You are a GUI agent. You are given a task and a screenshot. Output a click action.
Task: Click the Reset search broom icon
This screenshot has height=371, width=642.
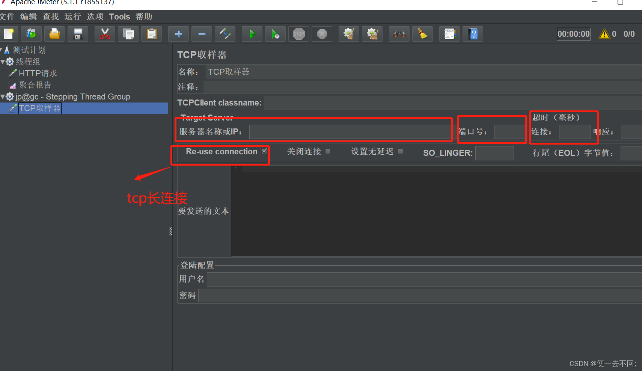coord(423,34)
